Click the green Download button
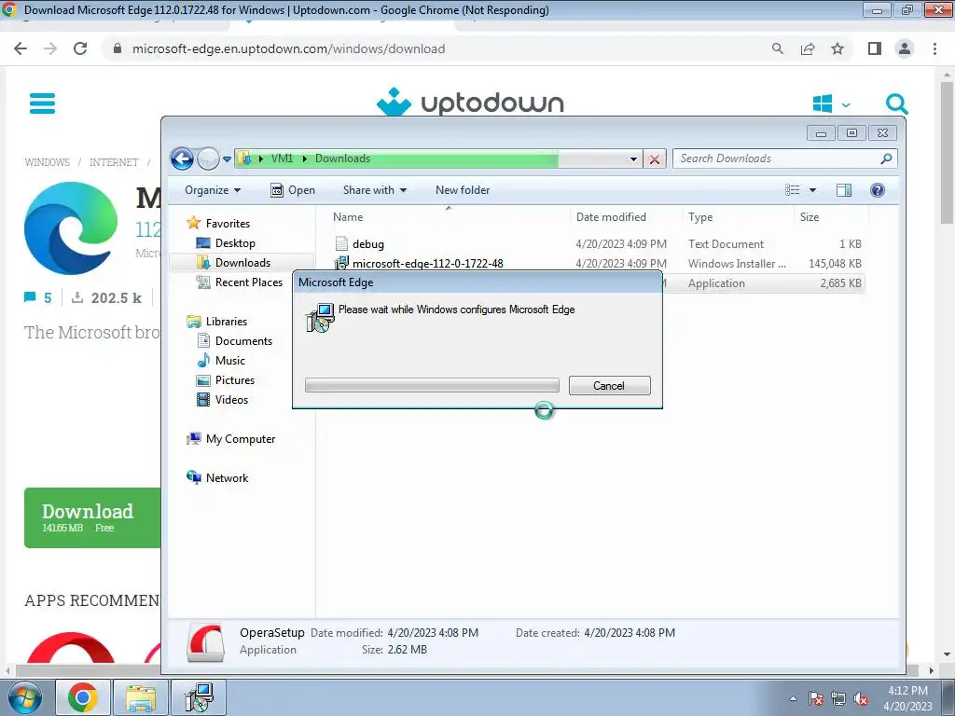Image resolution: width=955 pixels, height=716 pixels. pos(92,517)
